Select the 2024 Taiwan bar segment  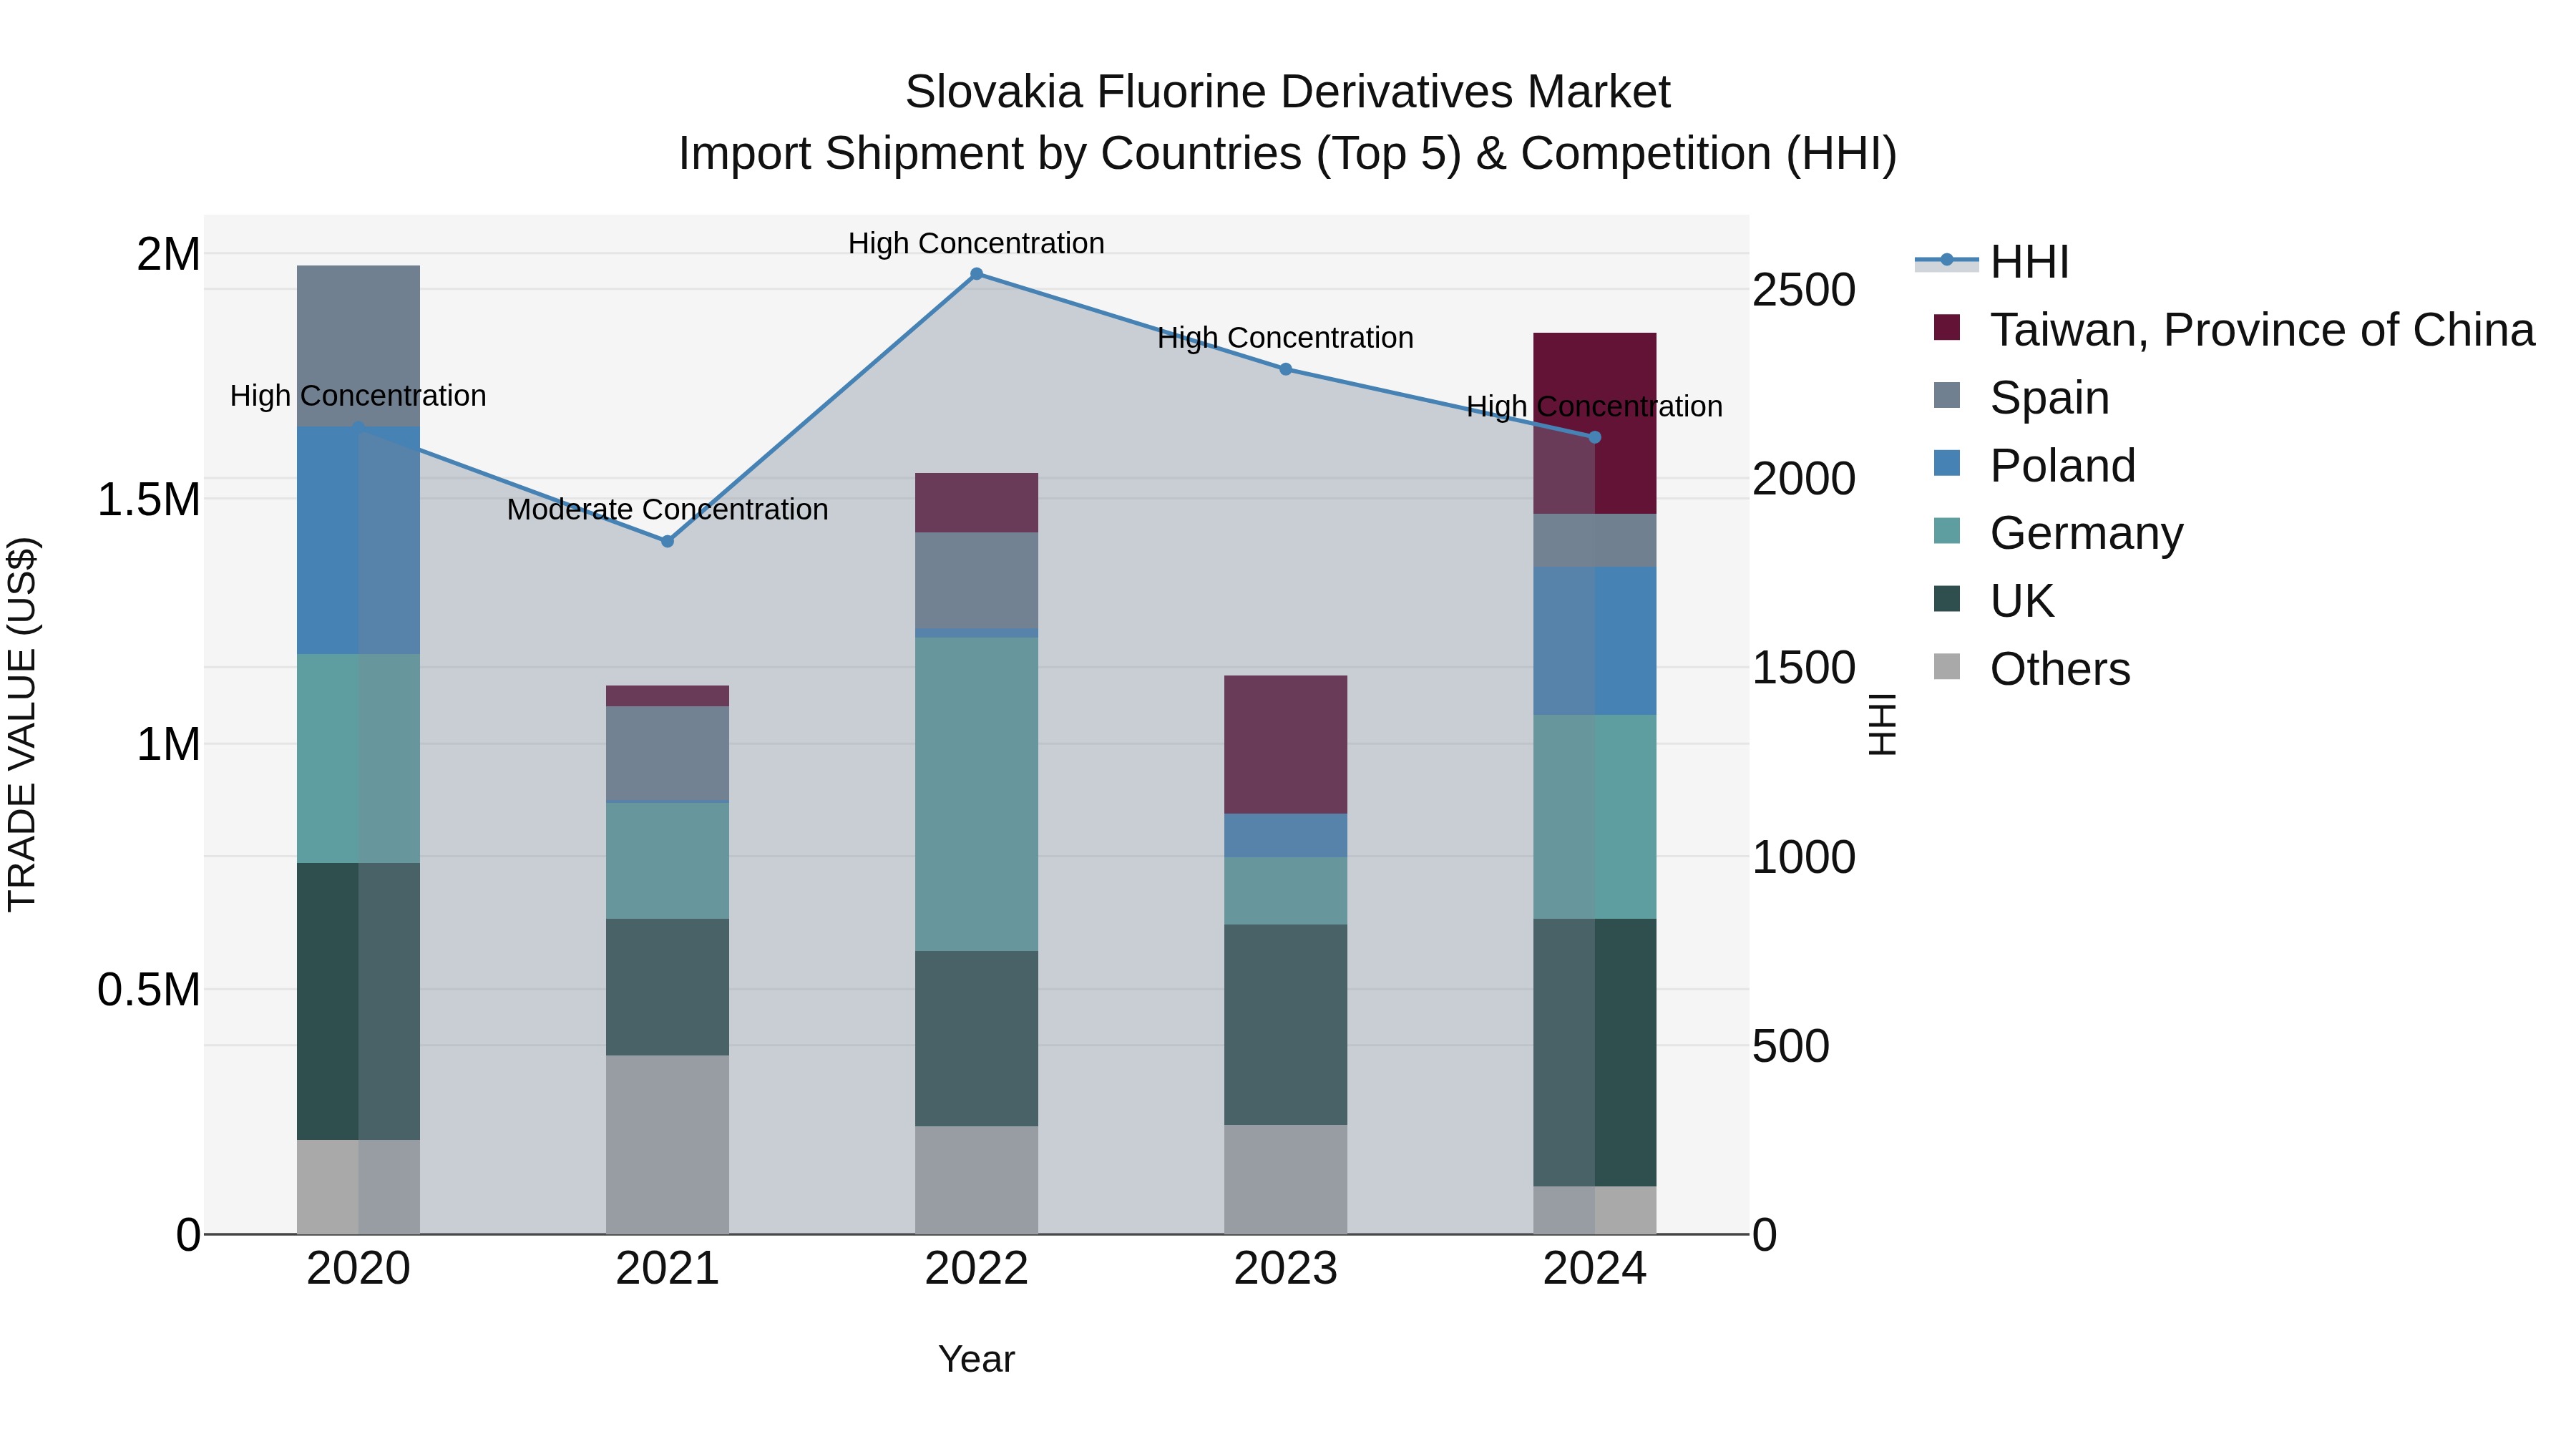(1595, 424)
